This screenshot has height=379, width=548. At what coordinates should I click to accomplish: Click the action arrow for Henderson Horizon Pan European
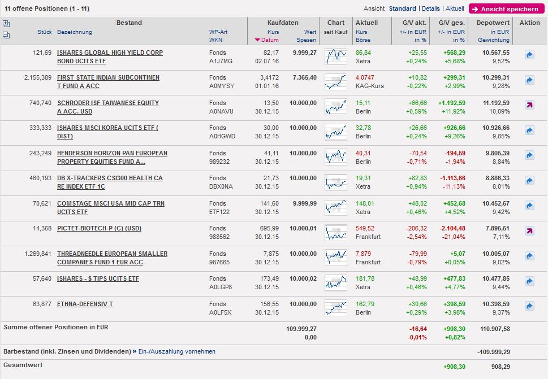click(529, 155)
